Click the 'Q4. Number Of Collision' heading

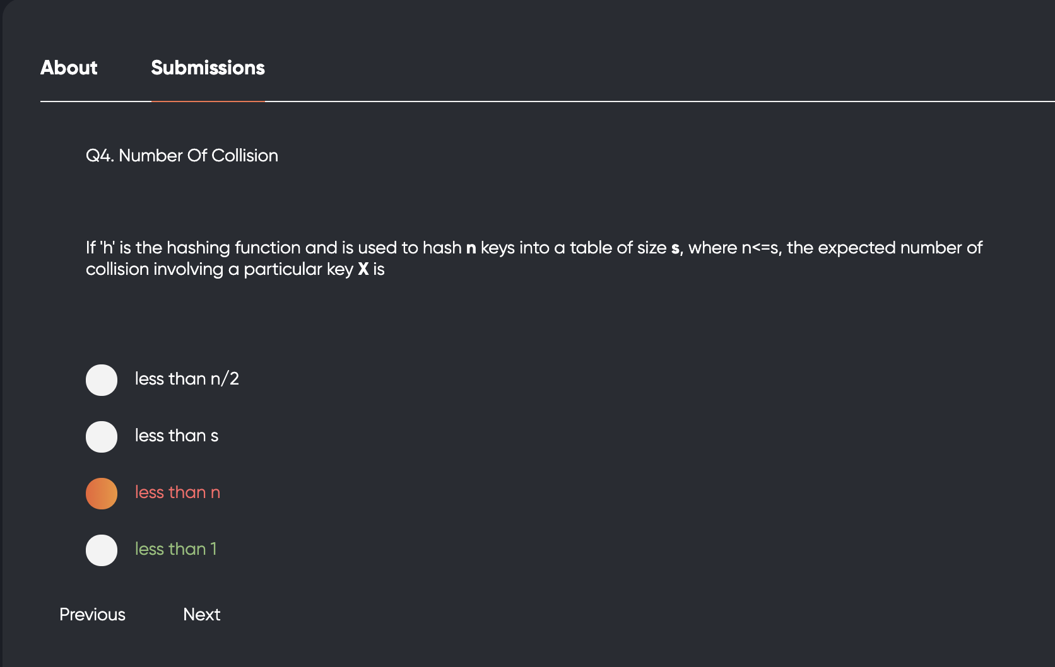pyautogui.click(x=182, y=156)
